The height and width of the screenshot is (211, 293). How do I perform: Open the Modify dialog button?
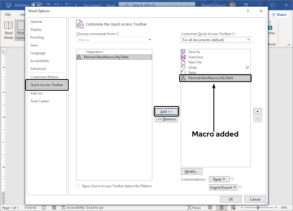[x=191, y=171]
